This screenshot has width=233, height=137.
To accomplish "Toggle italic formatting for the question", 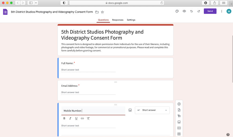I will coord(70,118).
